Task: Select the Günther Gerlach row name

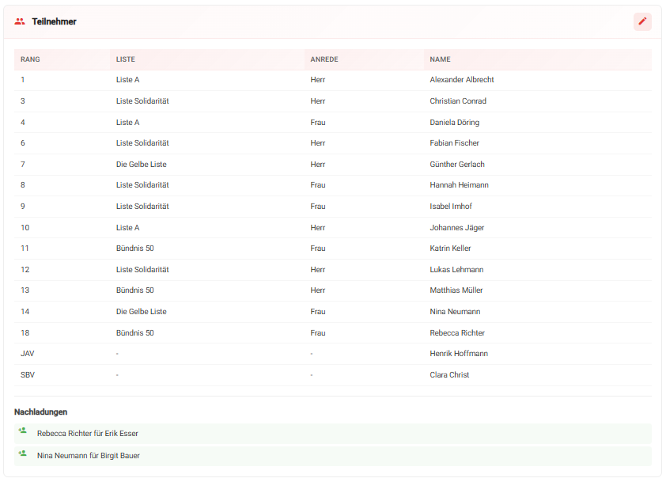Action: coord(457,165)
